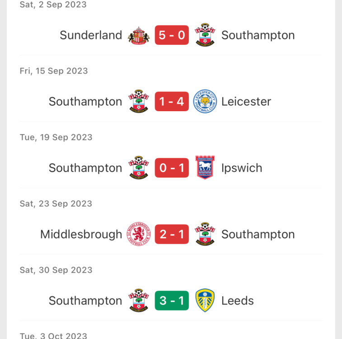342x339 pixels.
Task: Open the green 3 - 1 score result
Action: tap(172, 301)
